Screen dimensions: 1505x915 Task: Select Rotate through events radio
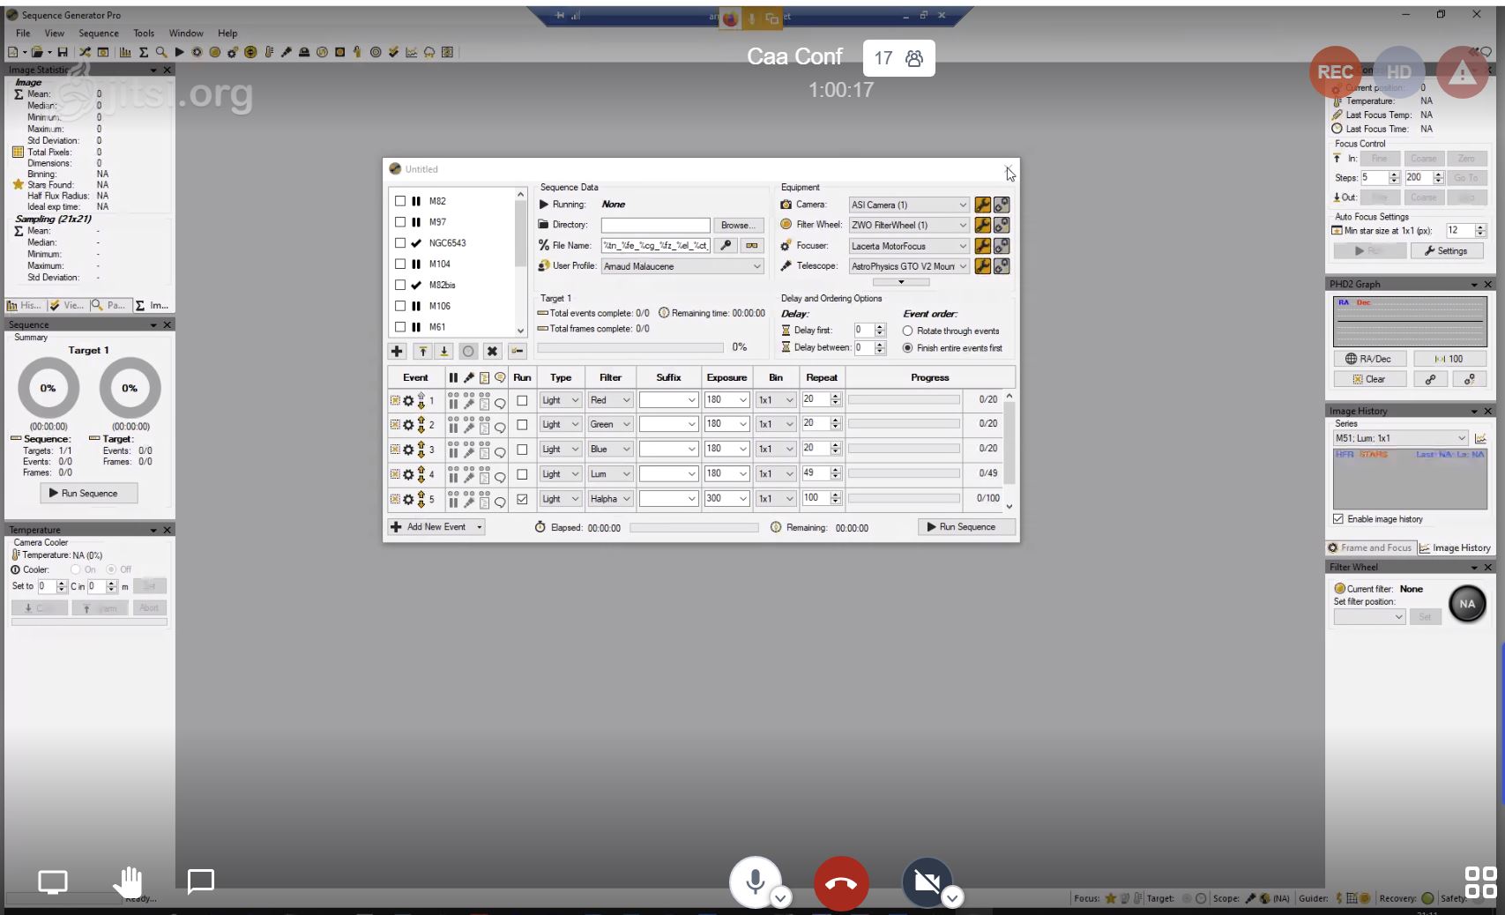pyautogui.click(x=907, y=331)
